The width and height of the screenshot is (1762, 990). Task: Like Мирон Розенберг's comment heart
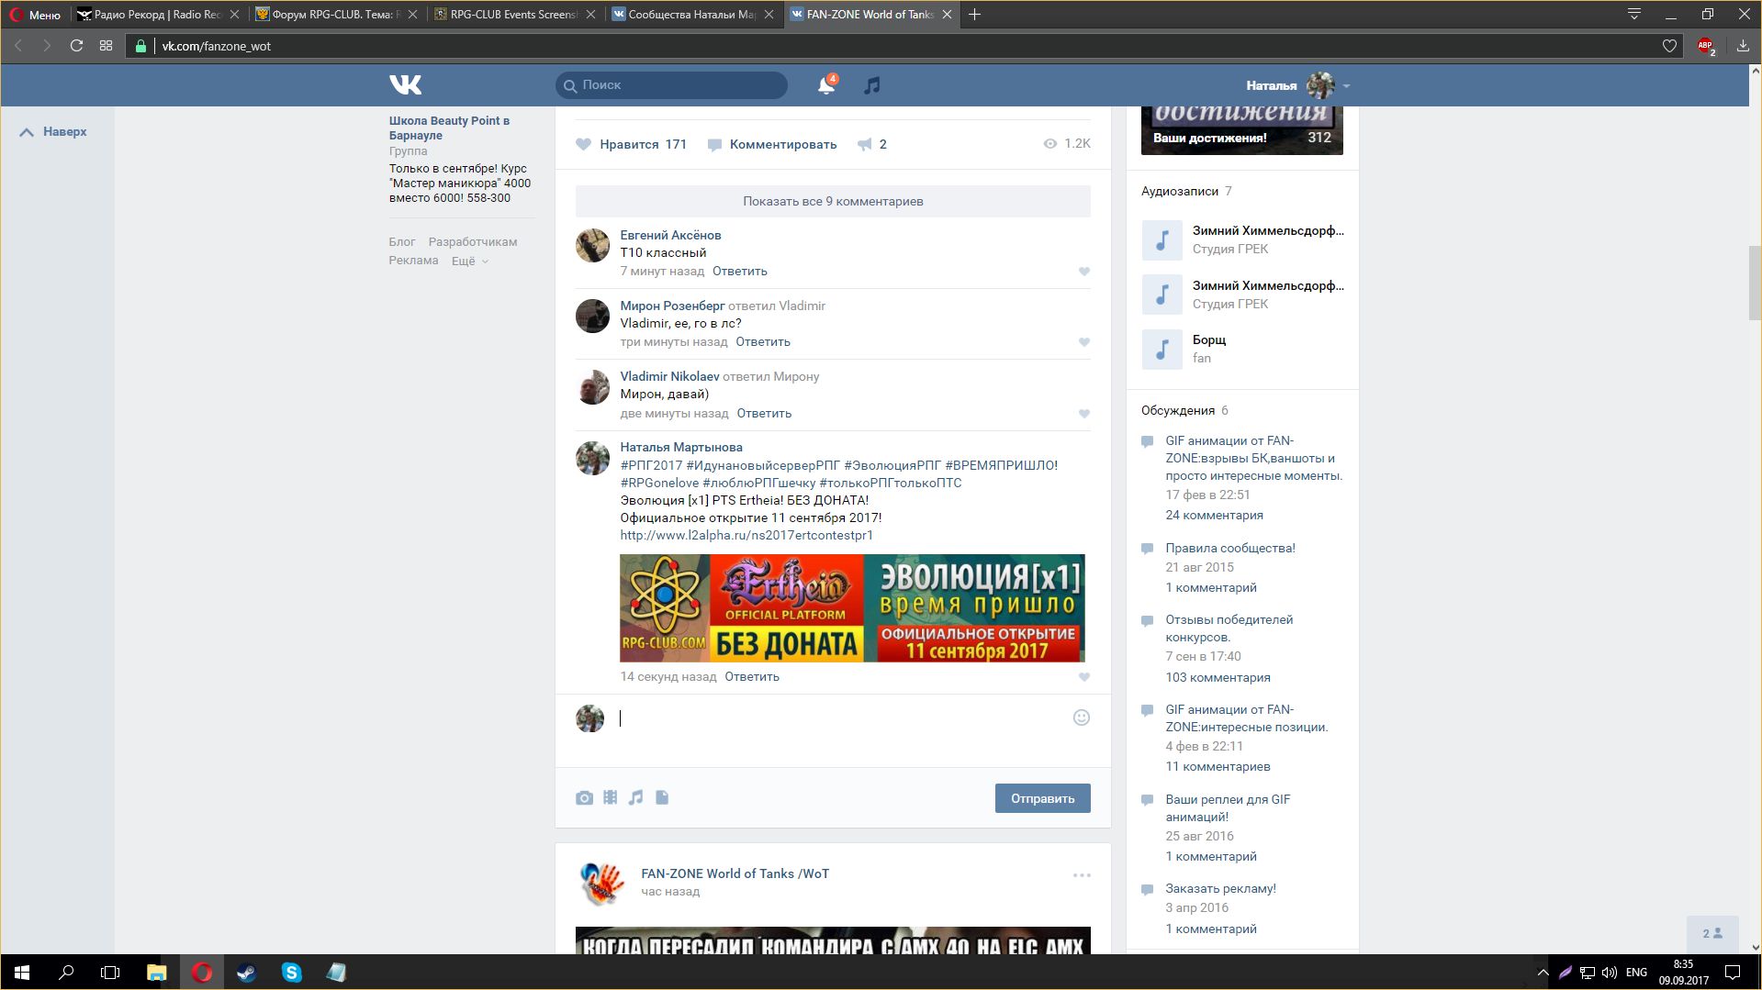click(x=1084, y=342)
